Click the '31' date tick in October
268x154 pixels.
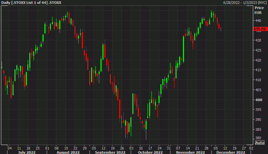(x=169, y=148)
